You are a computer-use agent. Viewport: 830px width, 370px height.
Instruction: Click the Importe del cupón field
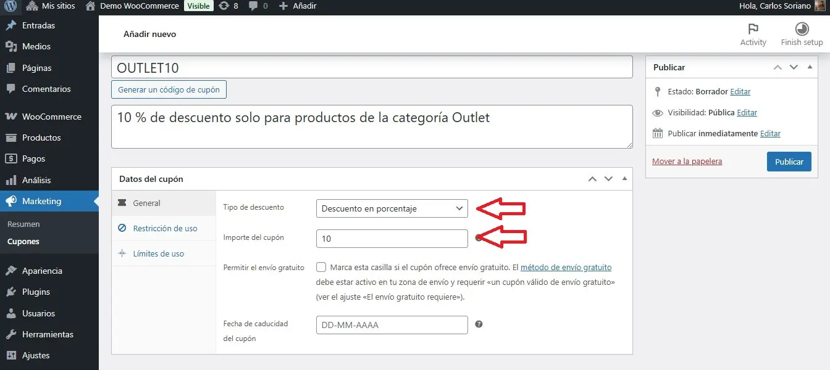392,239
